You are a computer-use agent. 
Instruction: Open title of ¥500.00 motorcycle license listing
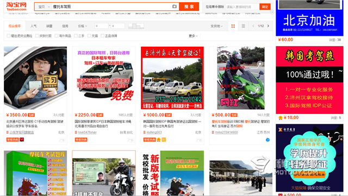(x=241, y=124)
